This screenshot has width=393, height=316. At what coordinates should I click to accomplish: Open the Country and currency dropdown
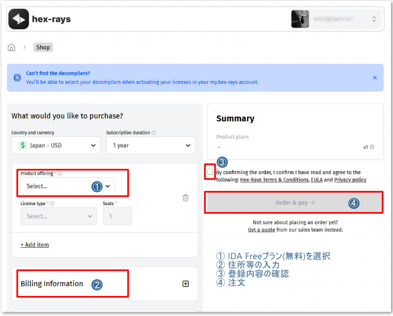coord(56,145)
